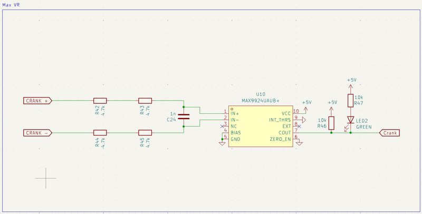This screenshot has height=214, width=422.
Task: Click pin number 1 on U10
Action: tap(225, 111)
